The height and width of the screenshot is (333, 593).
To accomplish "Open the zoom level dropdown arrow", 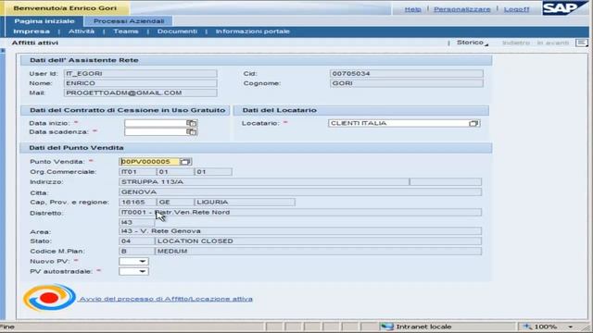I will (x=571, y=327).
